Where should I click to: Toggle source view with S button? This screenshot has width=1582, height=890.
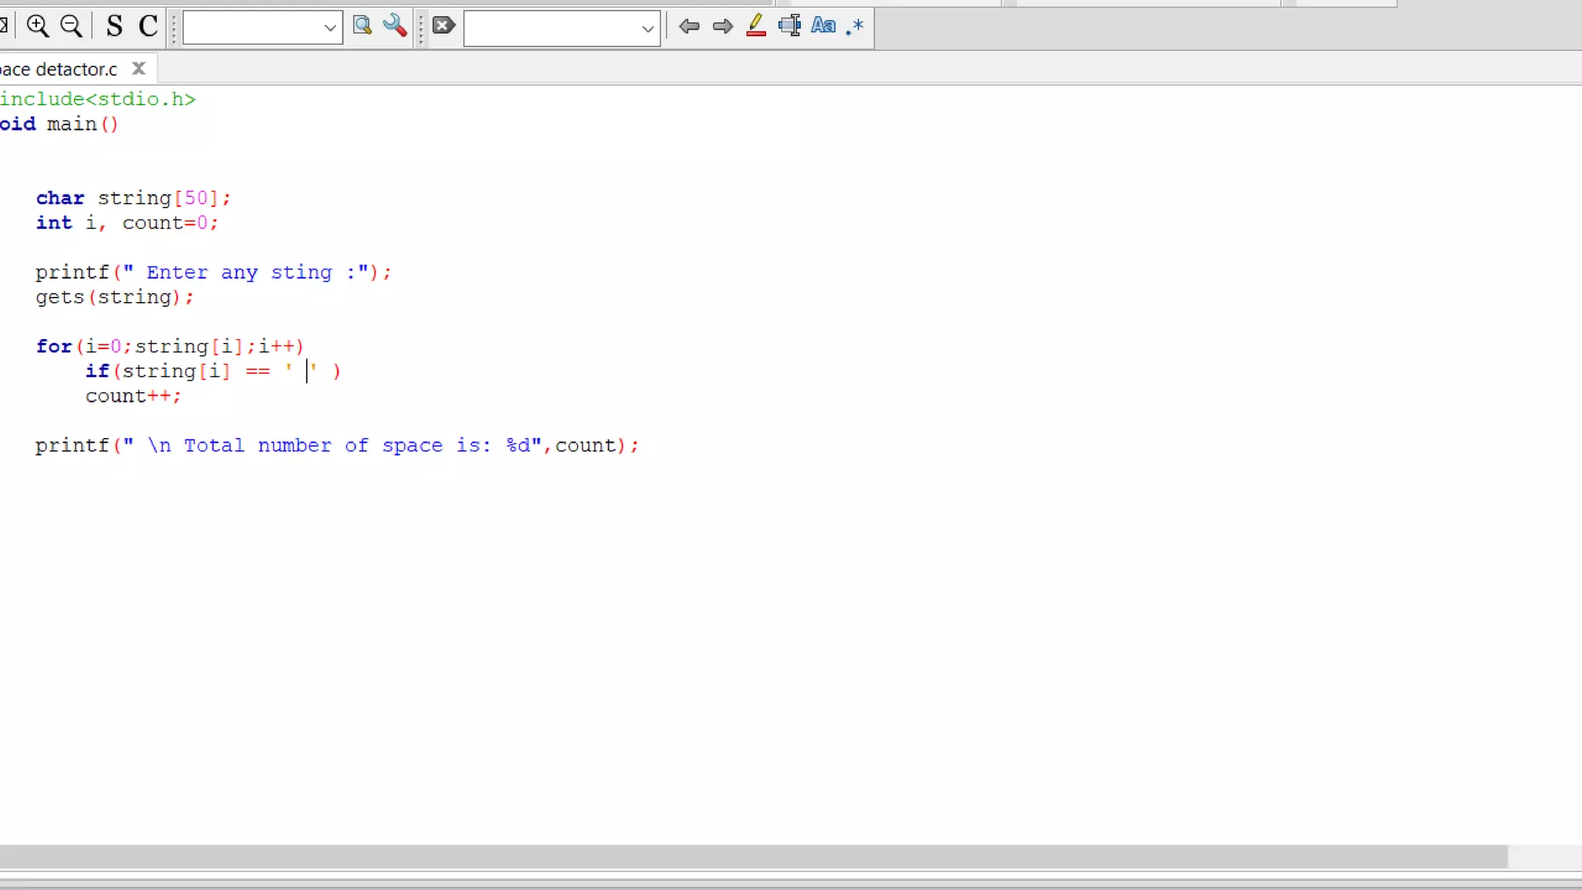pyautogui.click(x=114, y=26)
